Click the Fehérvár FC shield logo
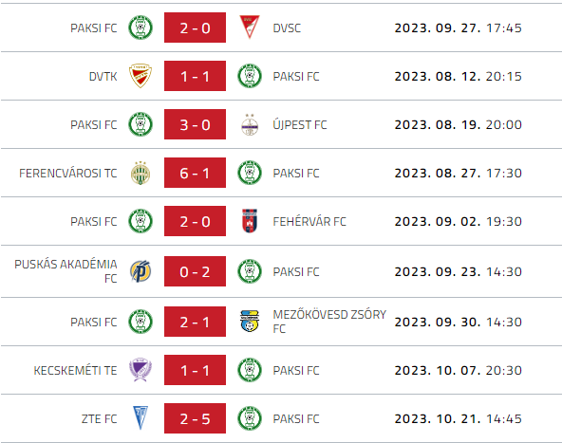The image size is (562, 443). coord(250,221)
